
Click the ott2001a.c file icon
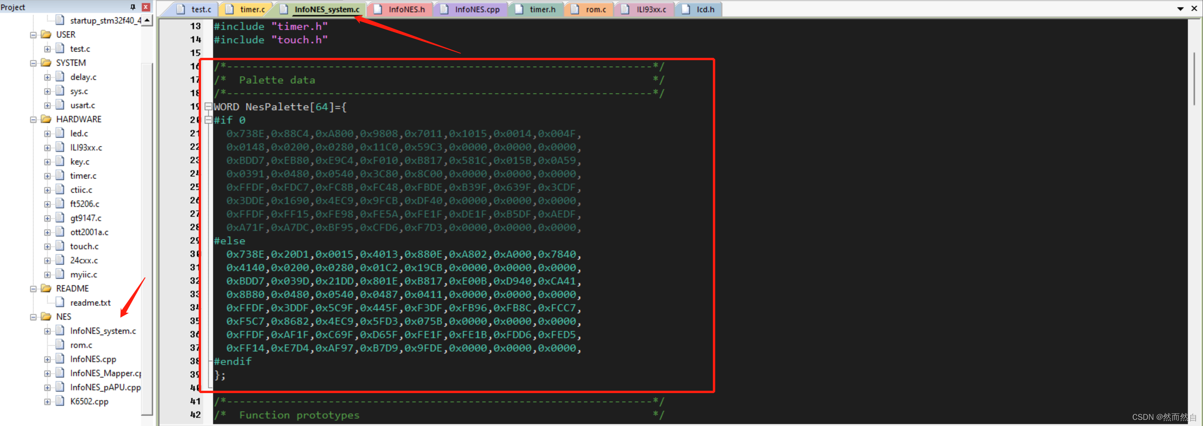[x=60, y=231]
